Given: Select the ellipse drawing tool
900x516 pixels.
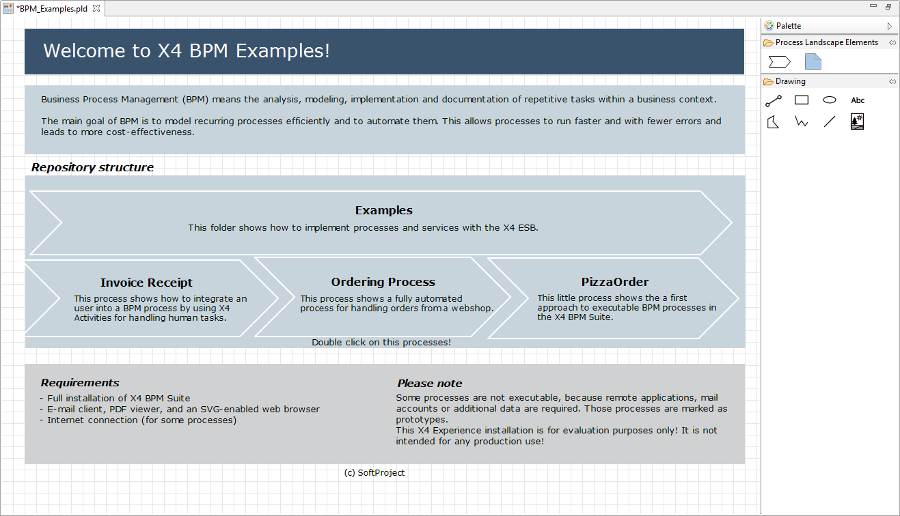Looking at the screenshot, I should pyautogui.click(x=829, y=100).
